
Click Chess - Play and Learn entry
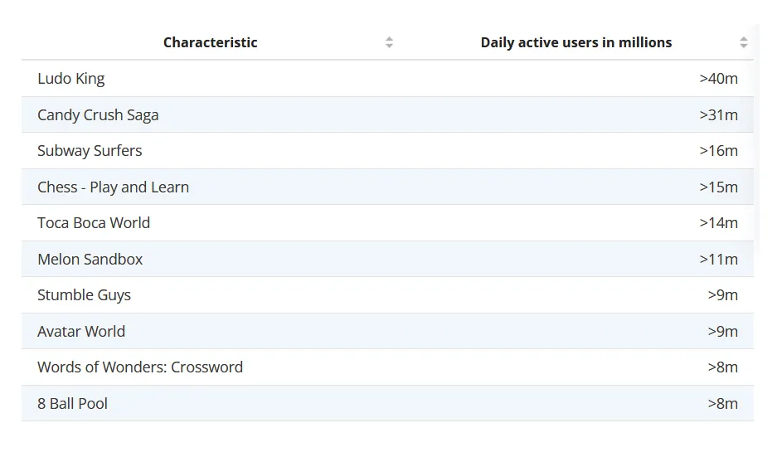(x=113, y=187)
